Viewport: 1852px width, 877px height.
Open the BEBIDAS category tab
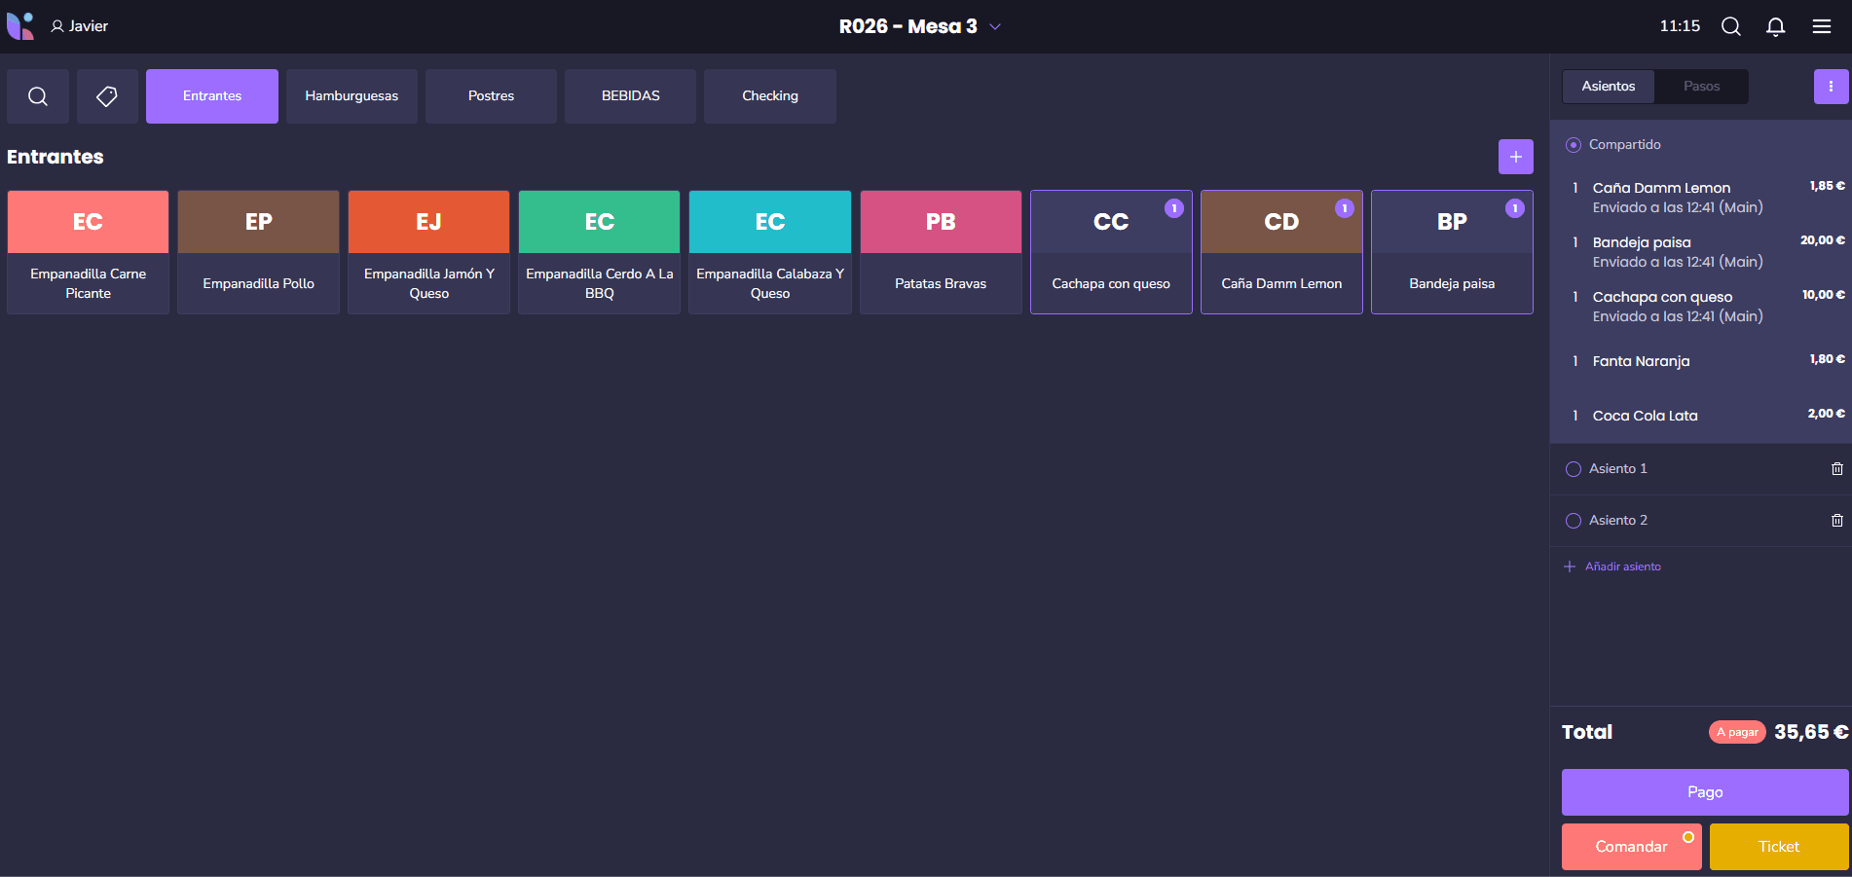[630, 96]
